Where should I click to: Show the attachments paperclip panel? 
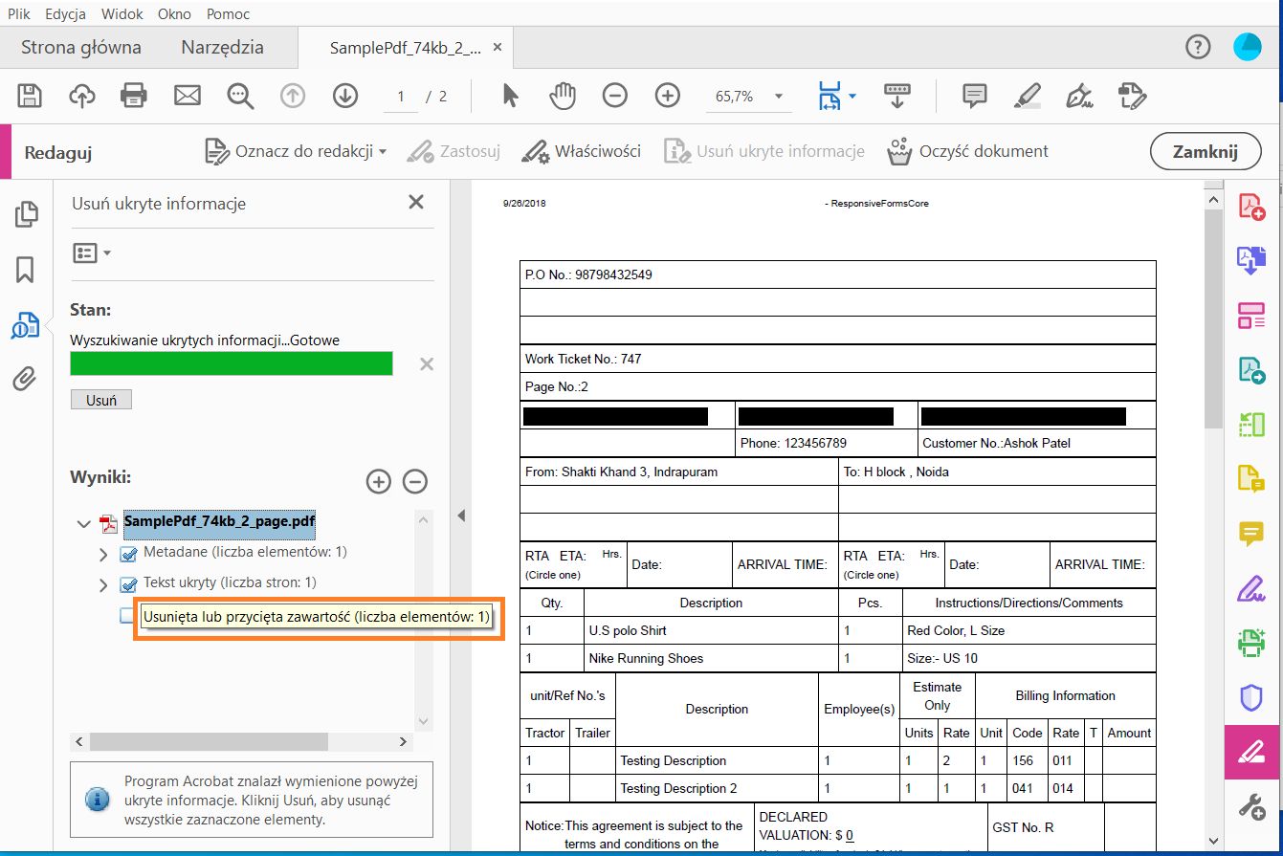coord(26,380)
